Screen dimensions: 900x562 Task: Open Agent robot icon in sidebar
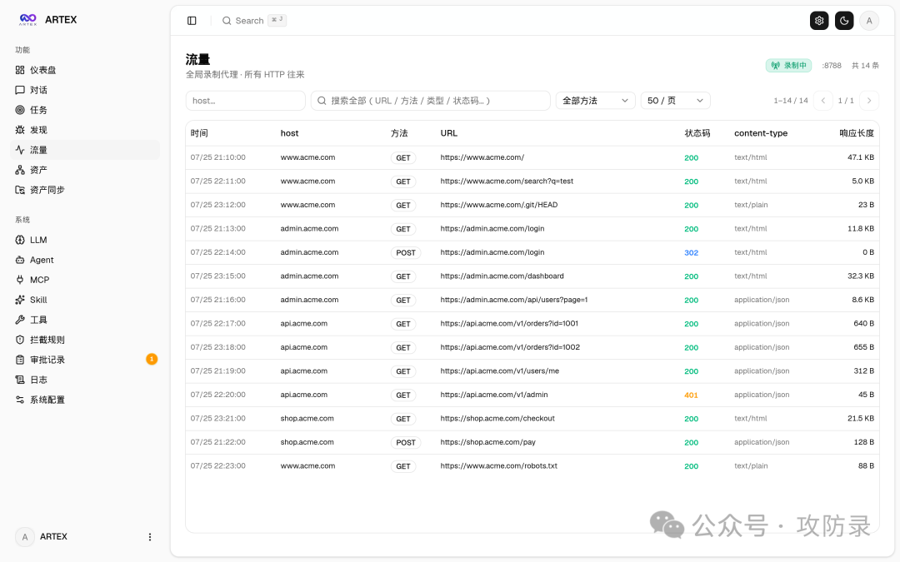point(20,260)
